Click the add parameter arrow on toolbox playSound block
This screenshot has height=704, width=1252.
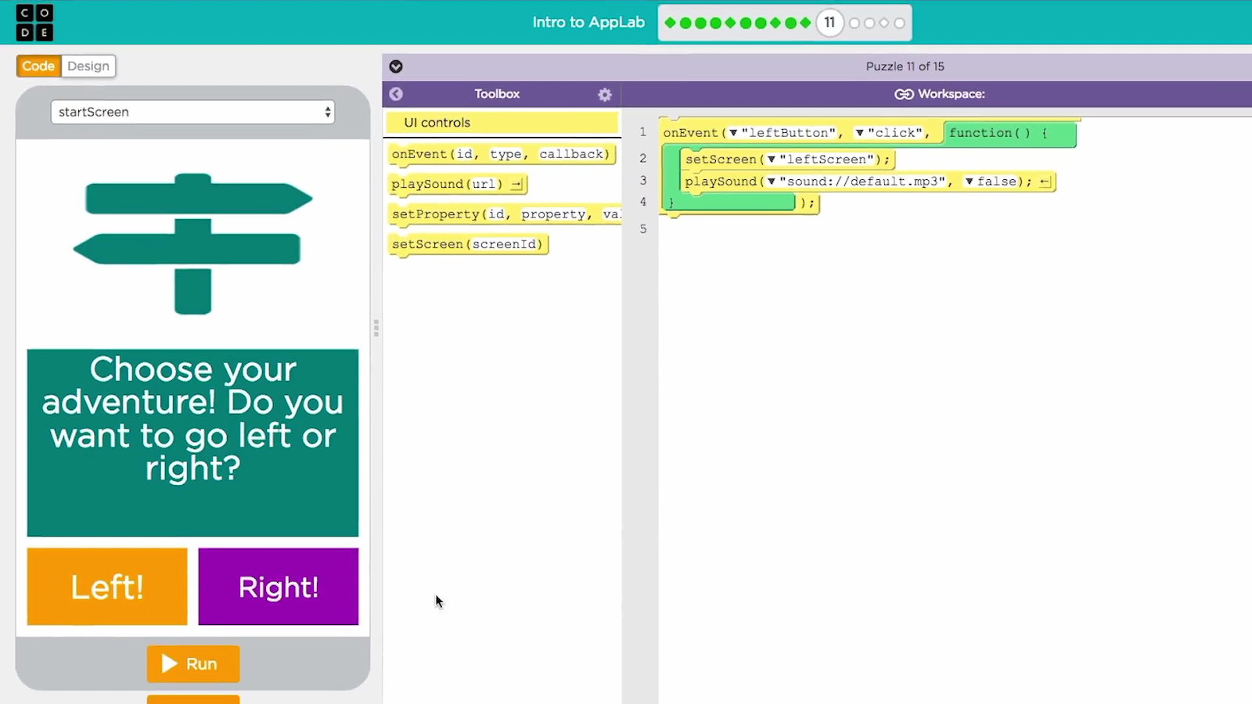pos(516,185)
